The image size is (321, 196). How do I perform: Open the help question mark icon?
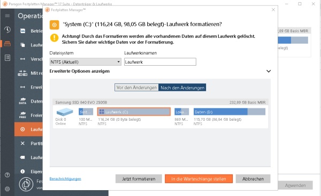[x=7, y=175]
